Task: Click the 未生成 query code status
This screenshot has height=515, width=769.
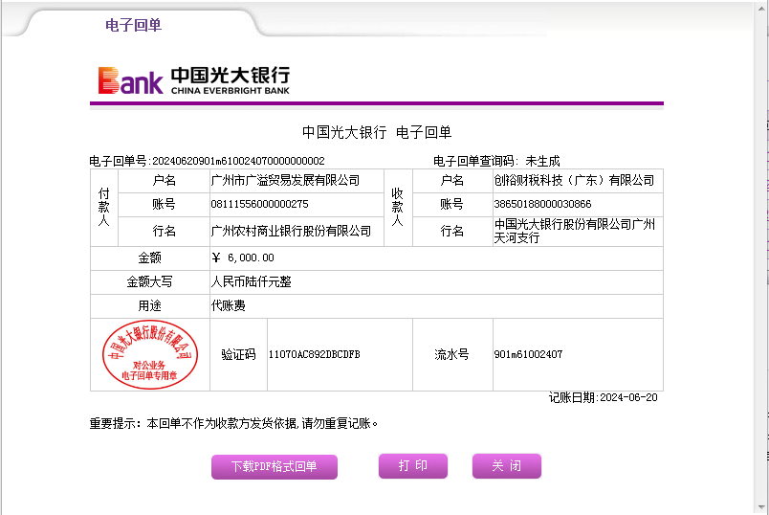Action: (542, 161)
